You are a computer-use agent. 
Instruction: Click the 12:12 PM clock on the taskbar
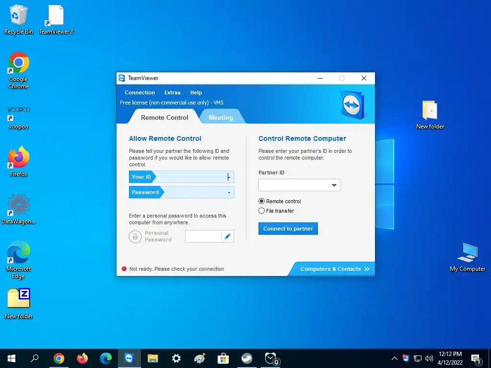450,354
